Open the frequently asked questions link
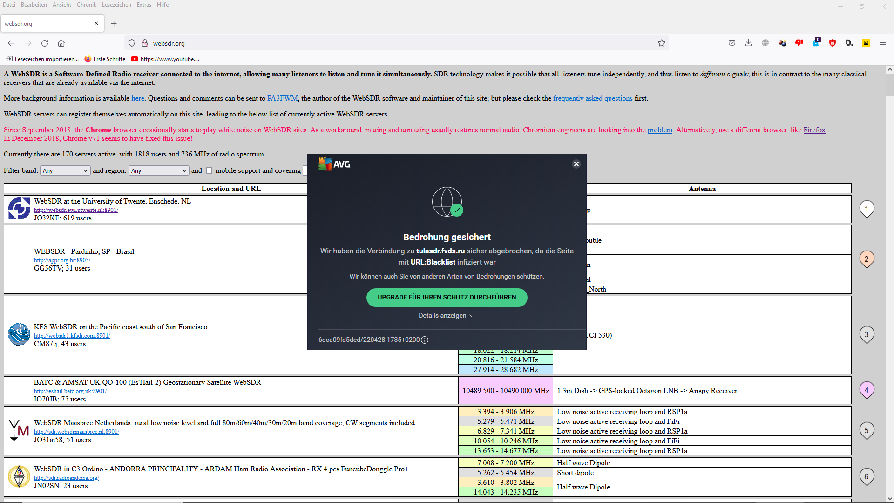Viewport: 894px width, 503px height. (x=593, y=98)
